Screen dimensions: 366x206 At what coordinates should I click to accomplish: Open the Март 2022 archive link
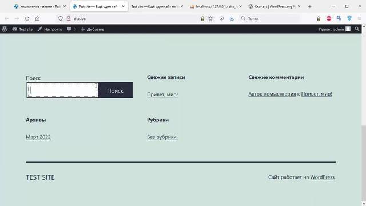click(x=38, y=137)
